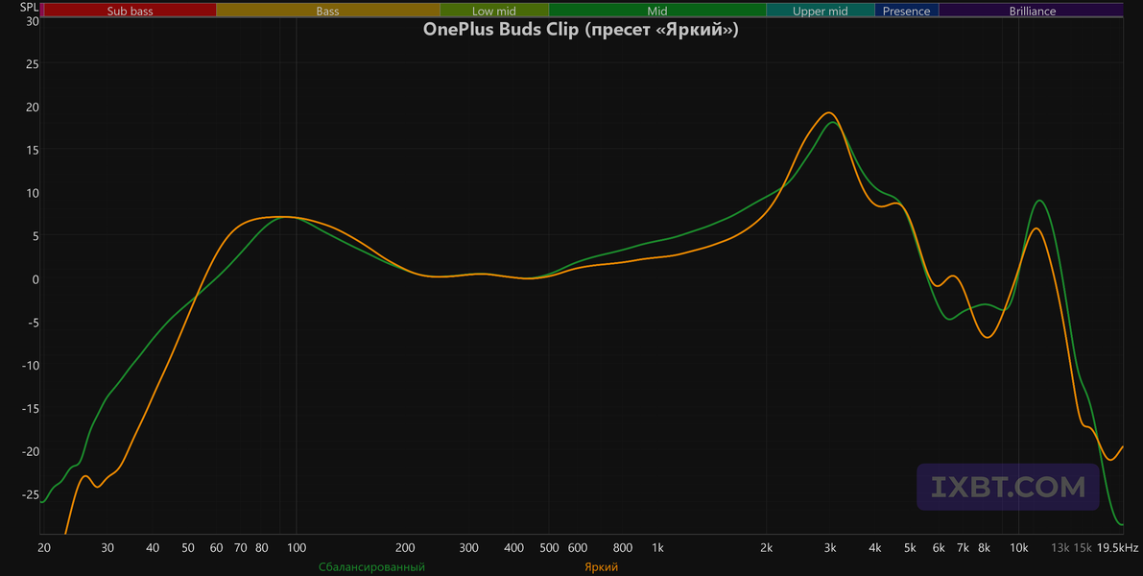1143x576 pixels.
Task: Select the 2k frequency tick label
Action: tap(766, 547)
